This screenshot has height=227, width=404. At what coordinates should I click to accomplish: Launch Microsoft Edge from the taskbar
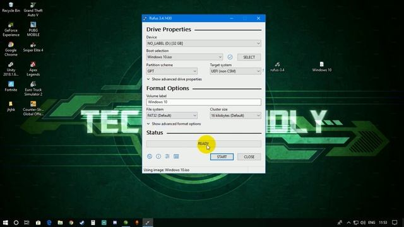49,223
